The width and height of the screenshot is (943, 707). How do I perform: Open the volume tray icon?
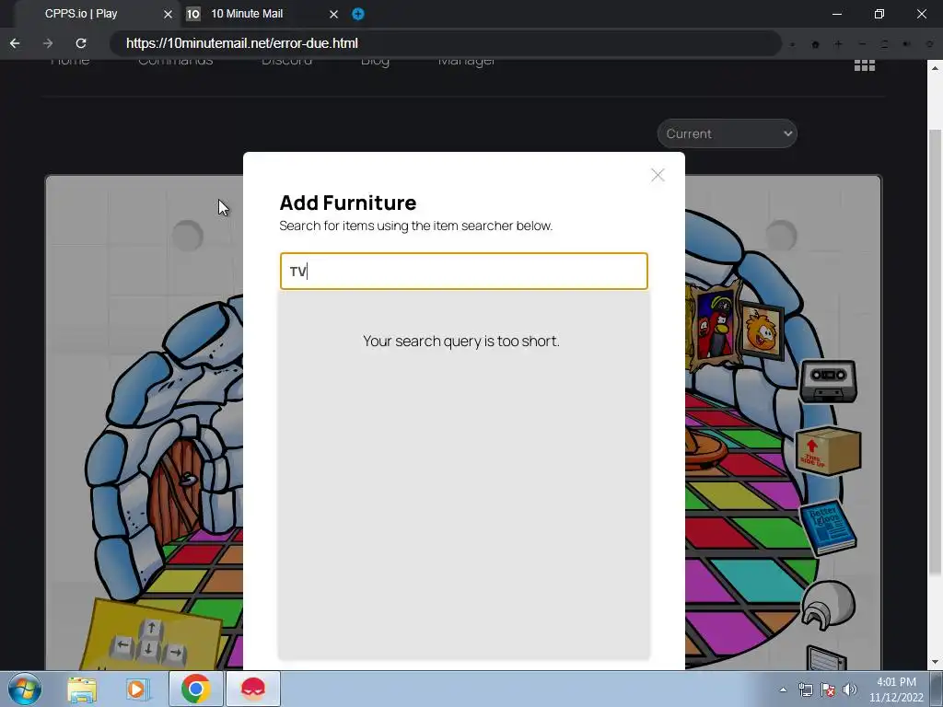click(850, 690)
